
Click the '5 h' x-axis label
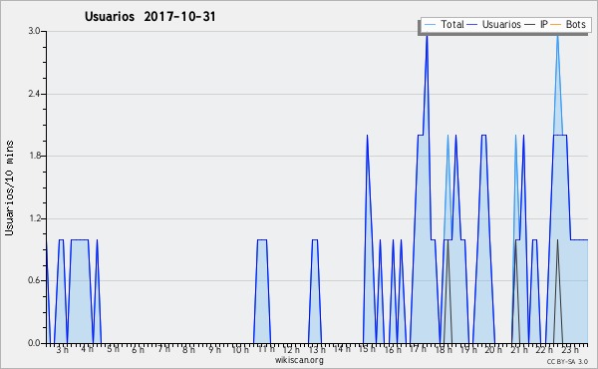(113, 349)
